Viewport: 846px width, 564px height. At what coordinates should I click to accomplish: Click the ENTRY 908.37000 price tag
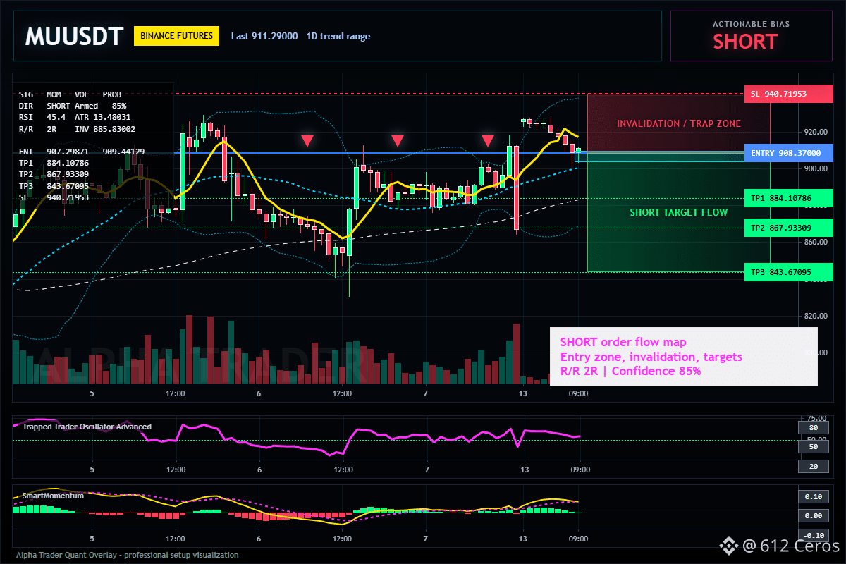788,153
